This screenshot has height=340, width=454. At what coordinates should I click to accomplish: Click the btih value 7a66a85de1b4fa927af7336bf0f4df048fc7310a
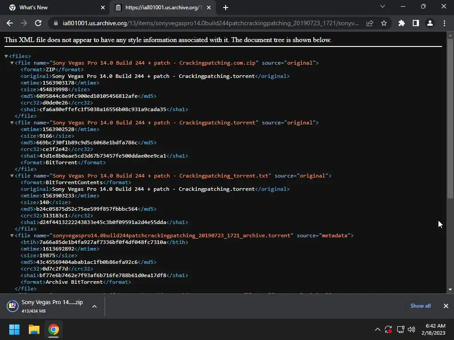point(103,242)
